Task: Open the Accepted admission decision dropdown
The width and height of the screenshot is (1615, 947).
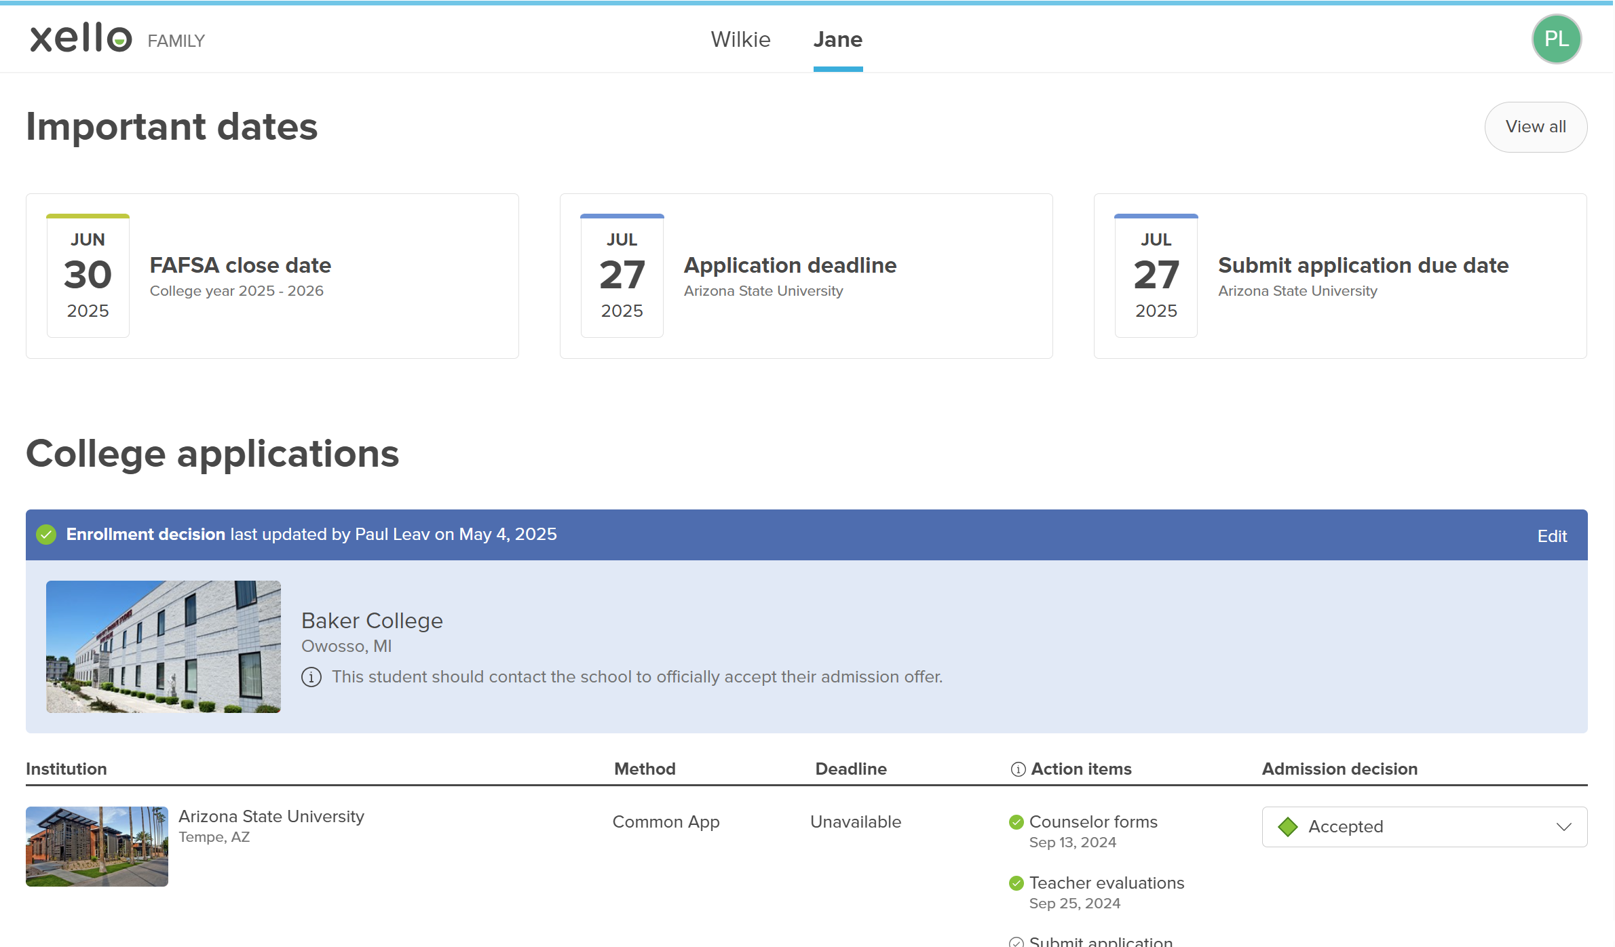Action: (x=1424, y=827)
